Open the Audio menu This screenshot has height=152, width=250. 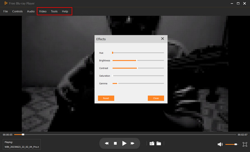pos(31,12)
